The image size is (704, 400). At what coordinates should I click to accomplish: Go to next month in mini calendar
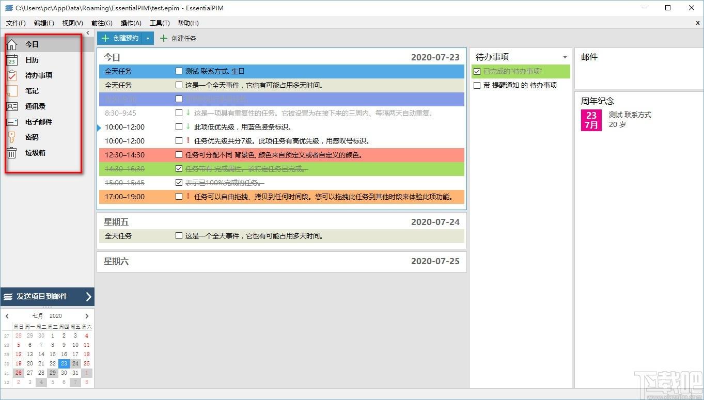[87, 316]
